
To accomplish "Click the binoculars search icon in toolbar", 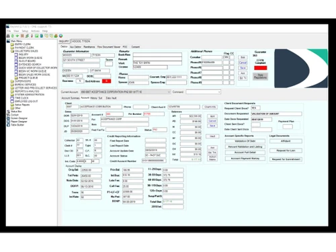I will click(x=8, y=36).
